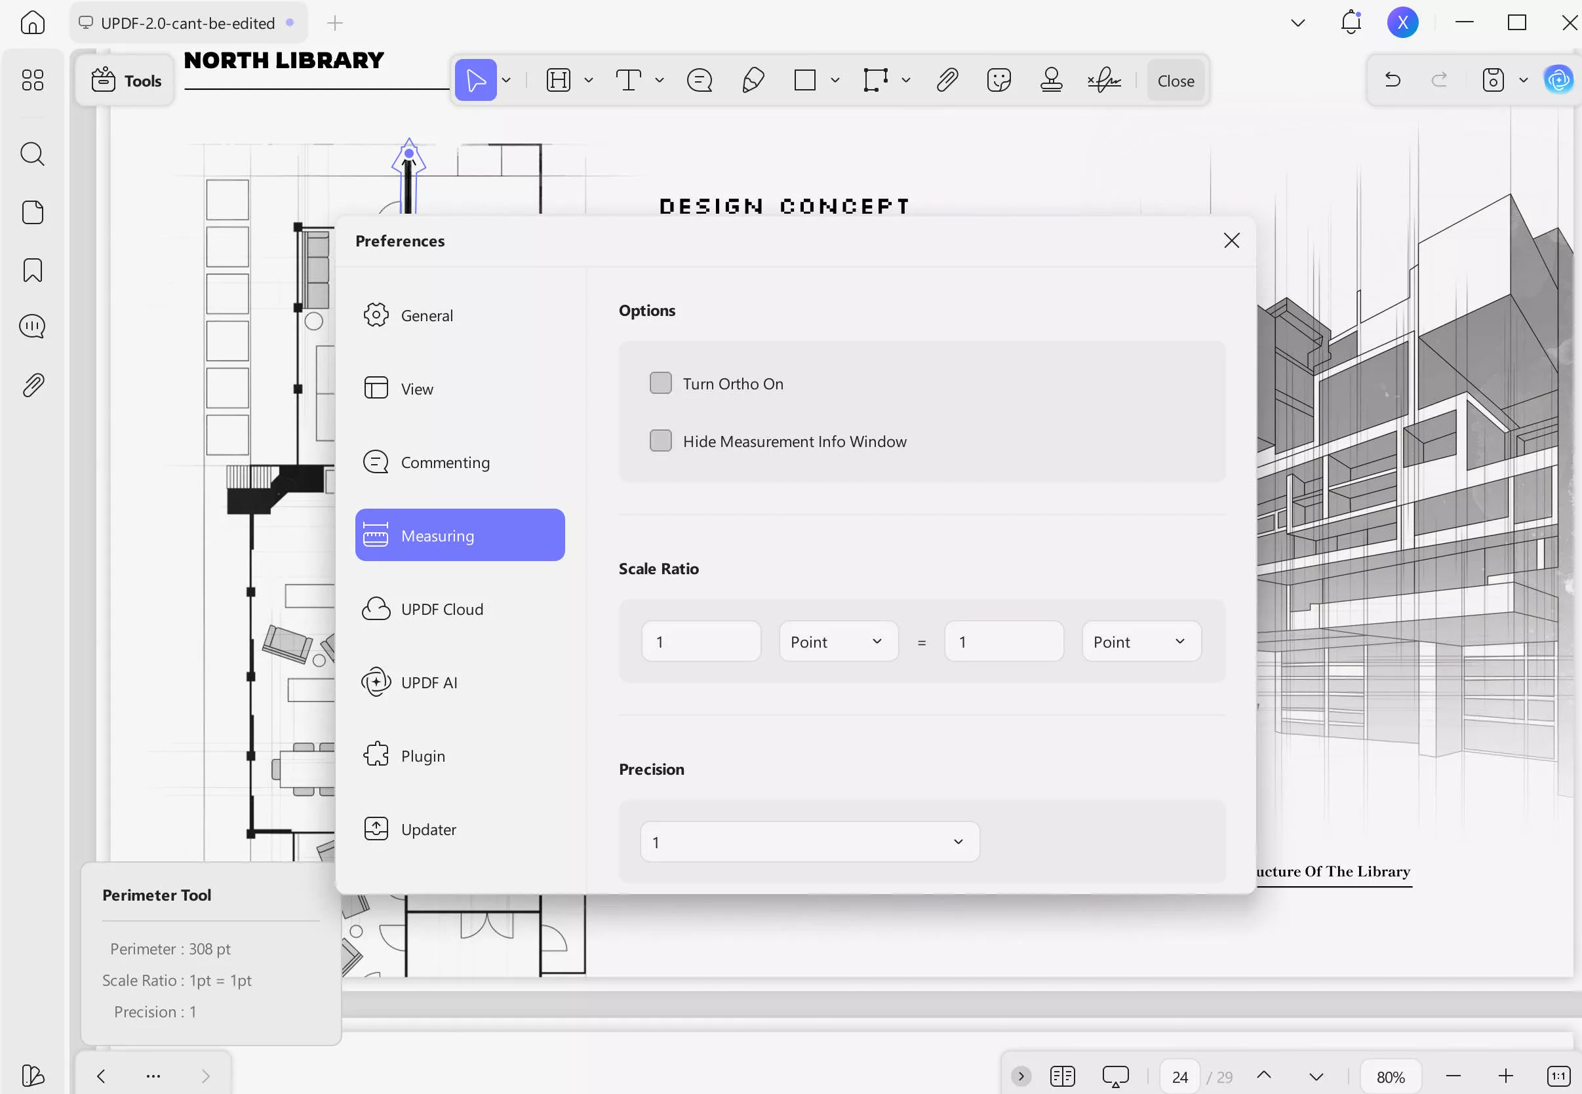Choose the pencil drawing tool
The width and height of the screenshot is (1582, 1094).
click(x=753, y=80)
